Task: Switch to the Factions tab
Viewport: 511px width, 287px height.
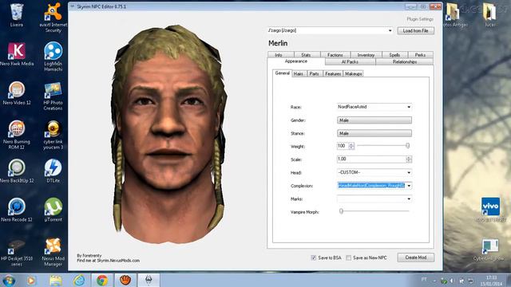Action: click(x=335, y=55)
